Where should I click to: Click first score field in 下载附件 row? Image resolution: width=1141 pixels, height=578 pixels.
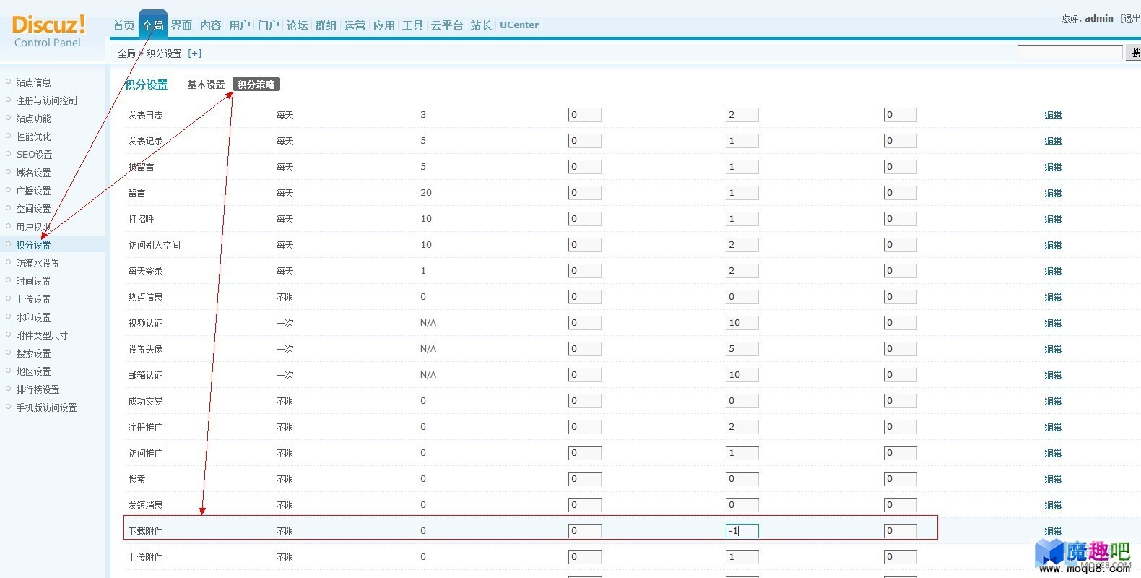point(585,531)
